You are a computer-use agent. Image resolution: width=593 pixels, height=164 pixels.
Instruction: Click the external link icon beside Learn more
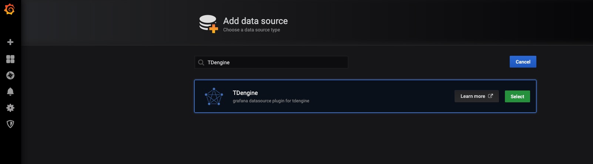tap(490, 96)
